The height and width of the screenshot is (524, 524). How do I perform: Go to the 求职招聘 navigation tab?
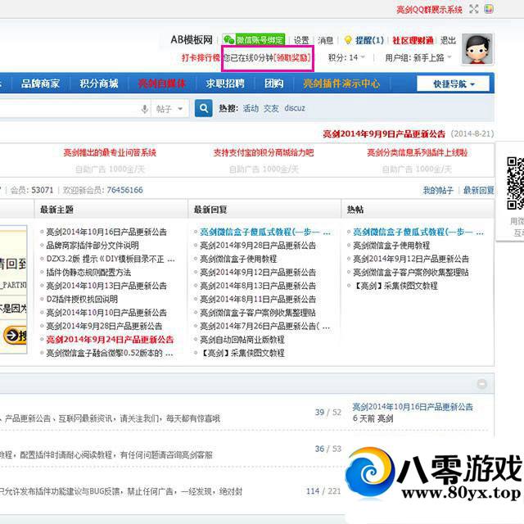click(x=225, y=84)
